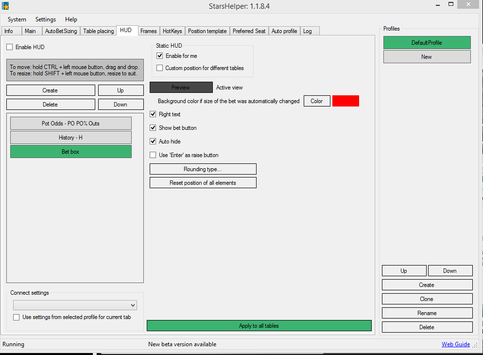Expand the Connect settings dropdown
Image resolution: width=483 pixels, height=355 pixels.
tap(75, 305)
